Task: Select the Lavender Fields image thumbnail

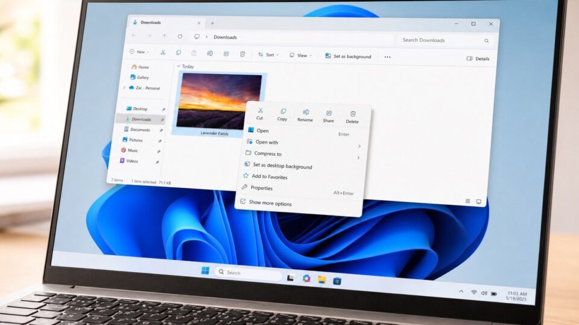Action: 220,101
